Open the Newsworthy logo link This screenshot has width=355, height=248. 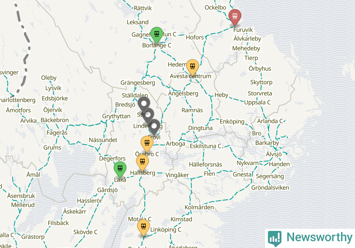(x=310, y=238)
